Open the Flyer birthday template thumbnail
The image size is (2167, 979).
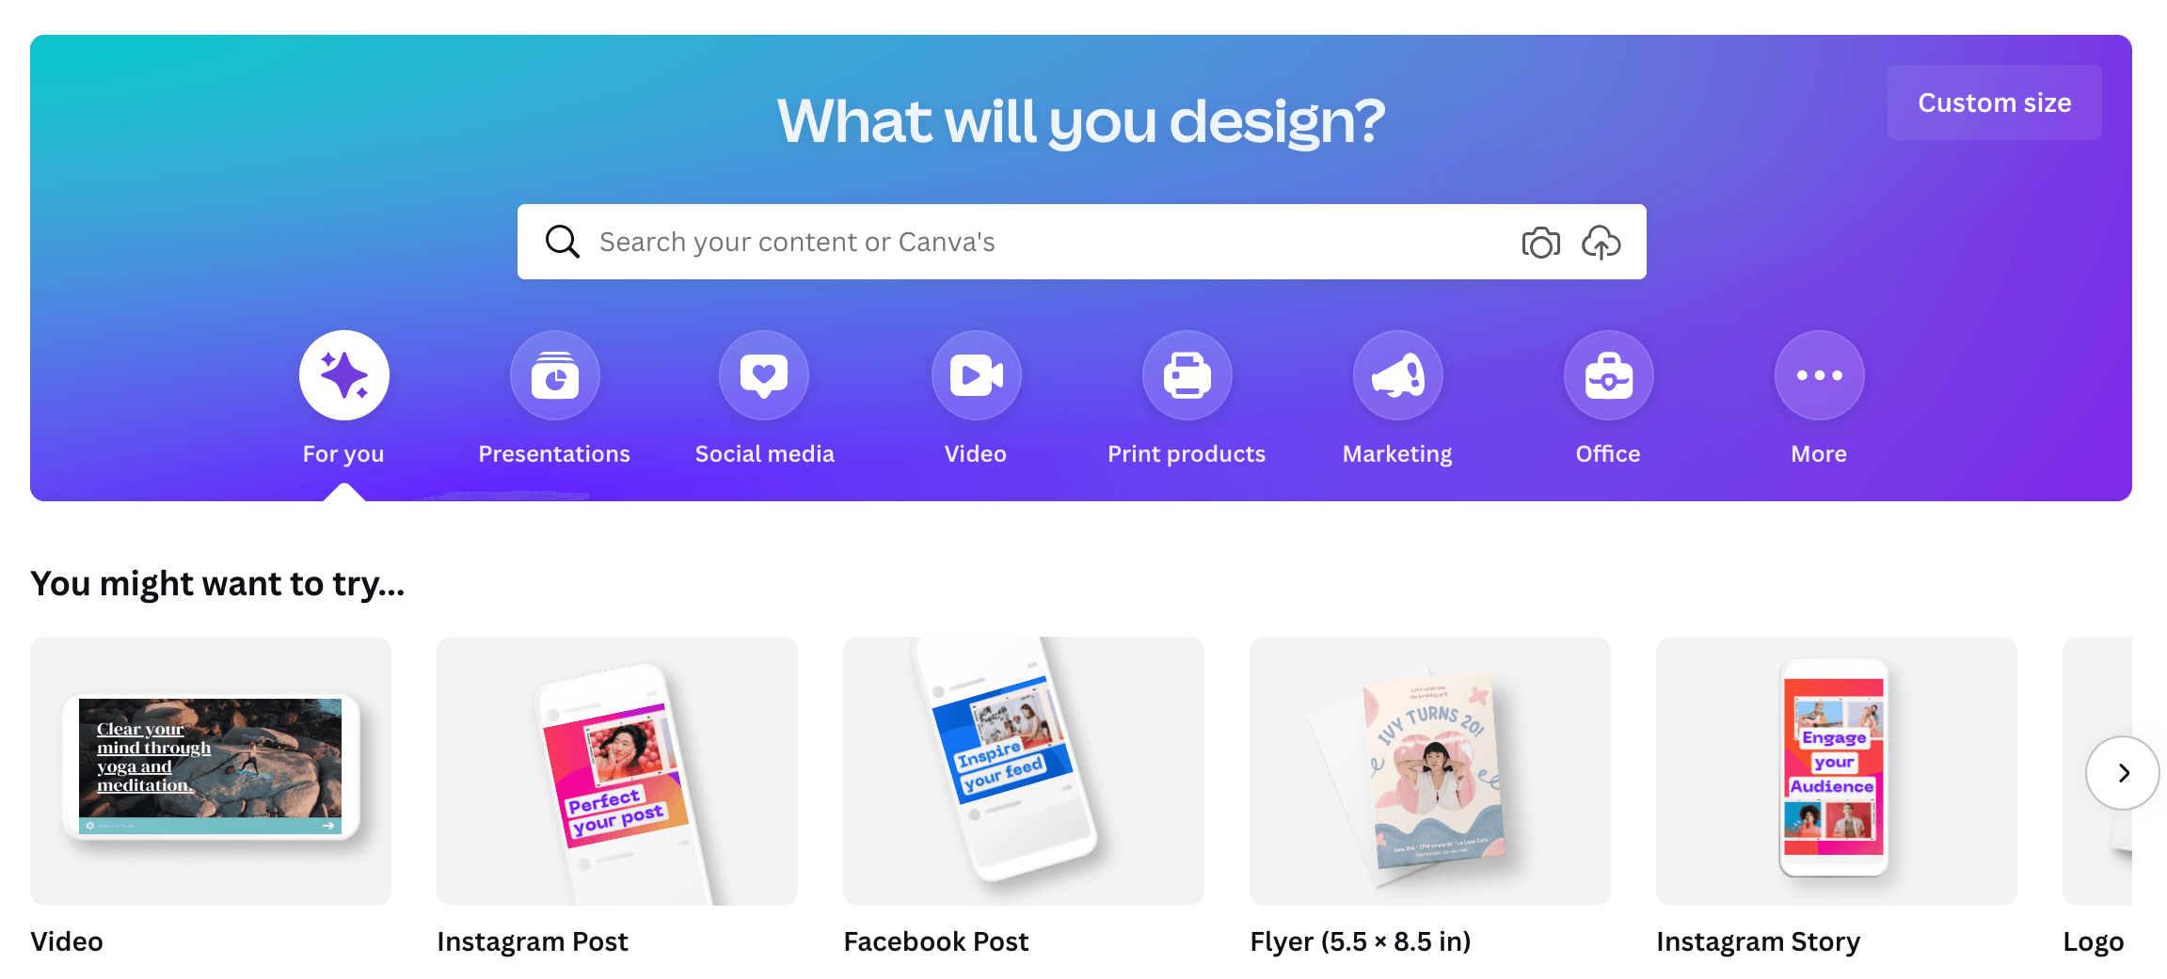tap(1430, 771)
